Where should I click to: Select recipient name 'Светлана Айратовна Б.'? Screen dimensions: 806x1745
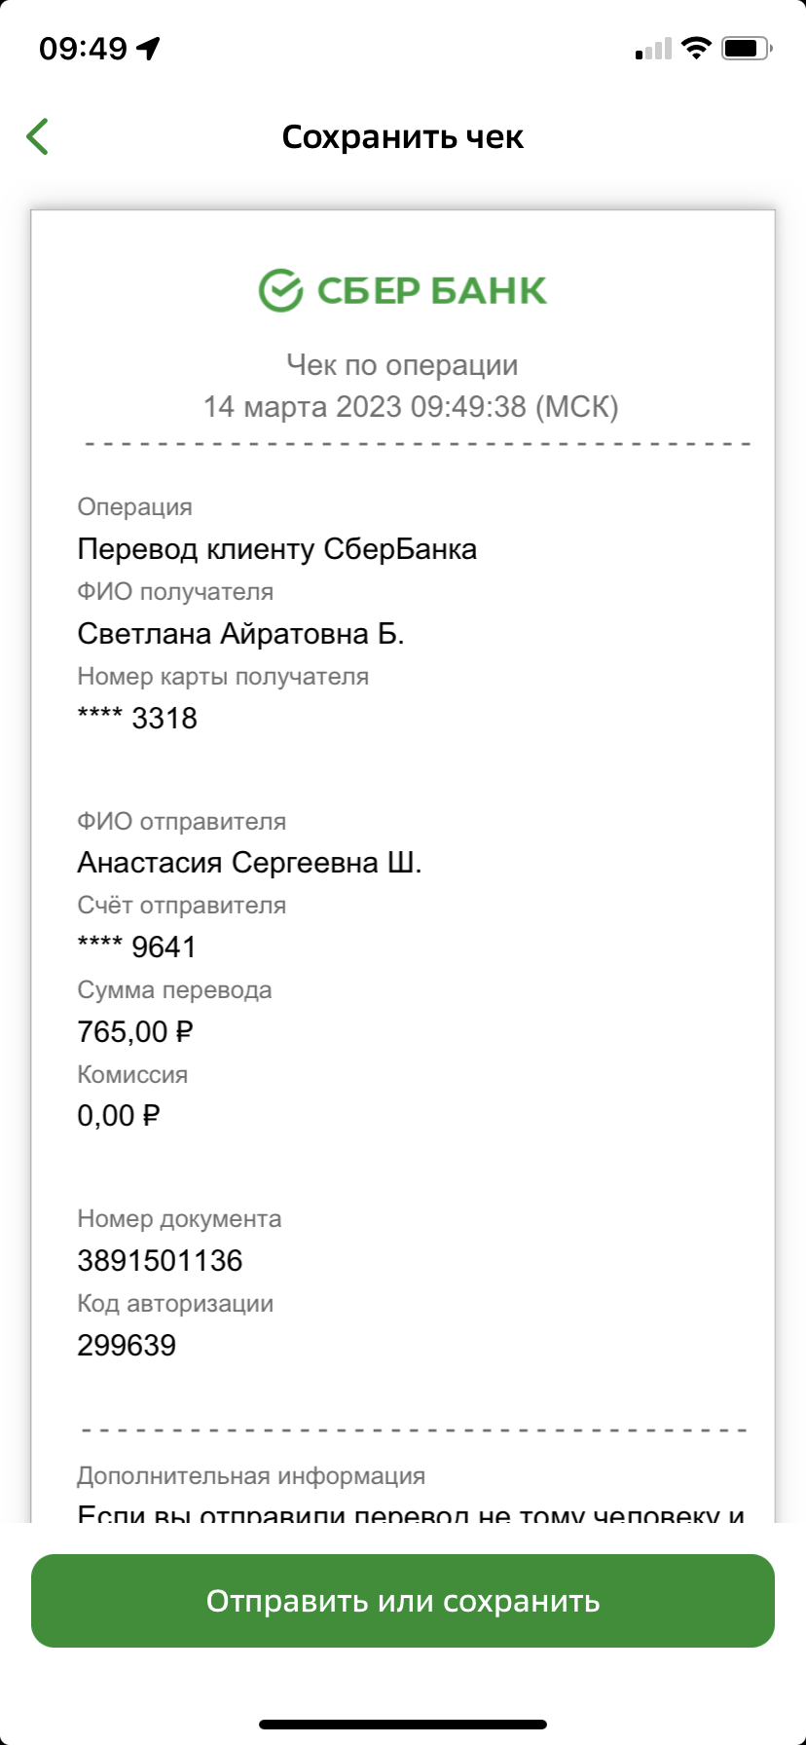240,634
